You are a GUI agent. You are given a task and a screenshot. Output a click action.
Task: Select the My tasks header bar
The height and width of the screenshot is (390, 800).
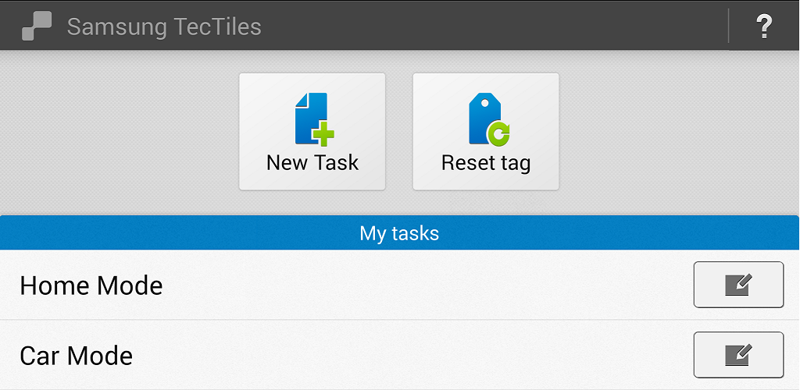pos(399,233)
